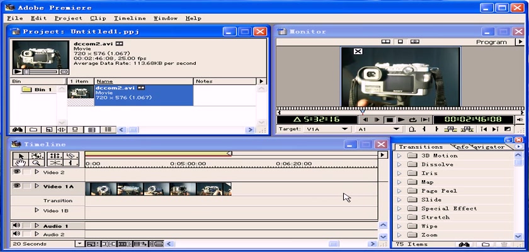This screenshot has height=252, width=529.
Task: Expand the 3D Motion transitions folder
Action: tap(399, 156)
